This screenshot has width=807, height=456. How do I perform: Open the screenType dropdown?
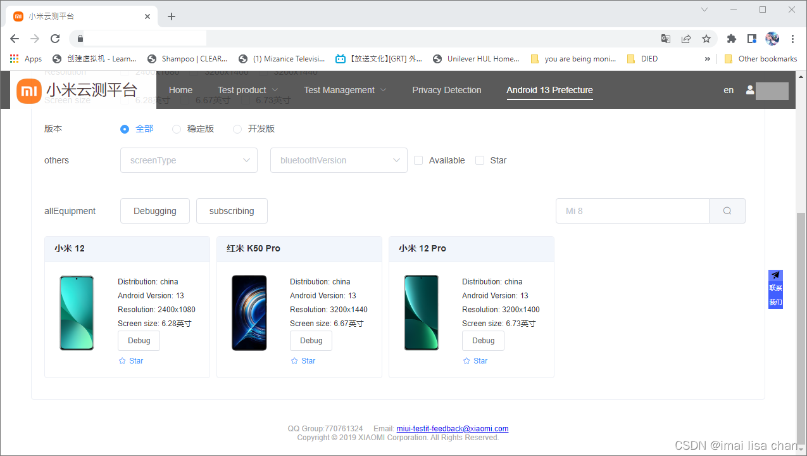click(x=189, y=160)
